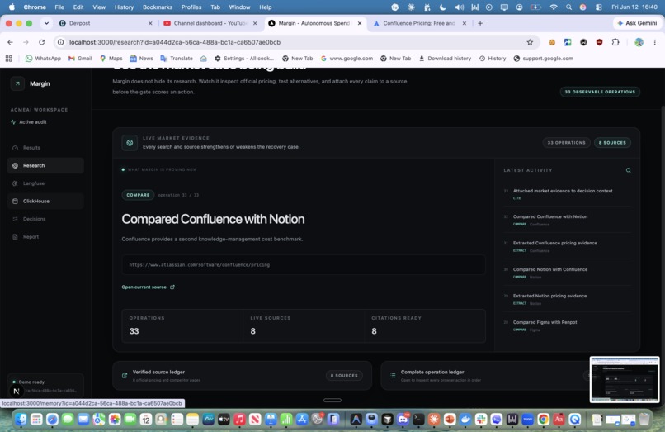Search the latest activity with magnifier icon
The width and height of the screenshot is (665, 432).
[x=628, y=170]
